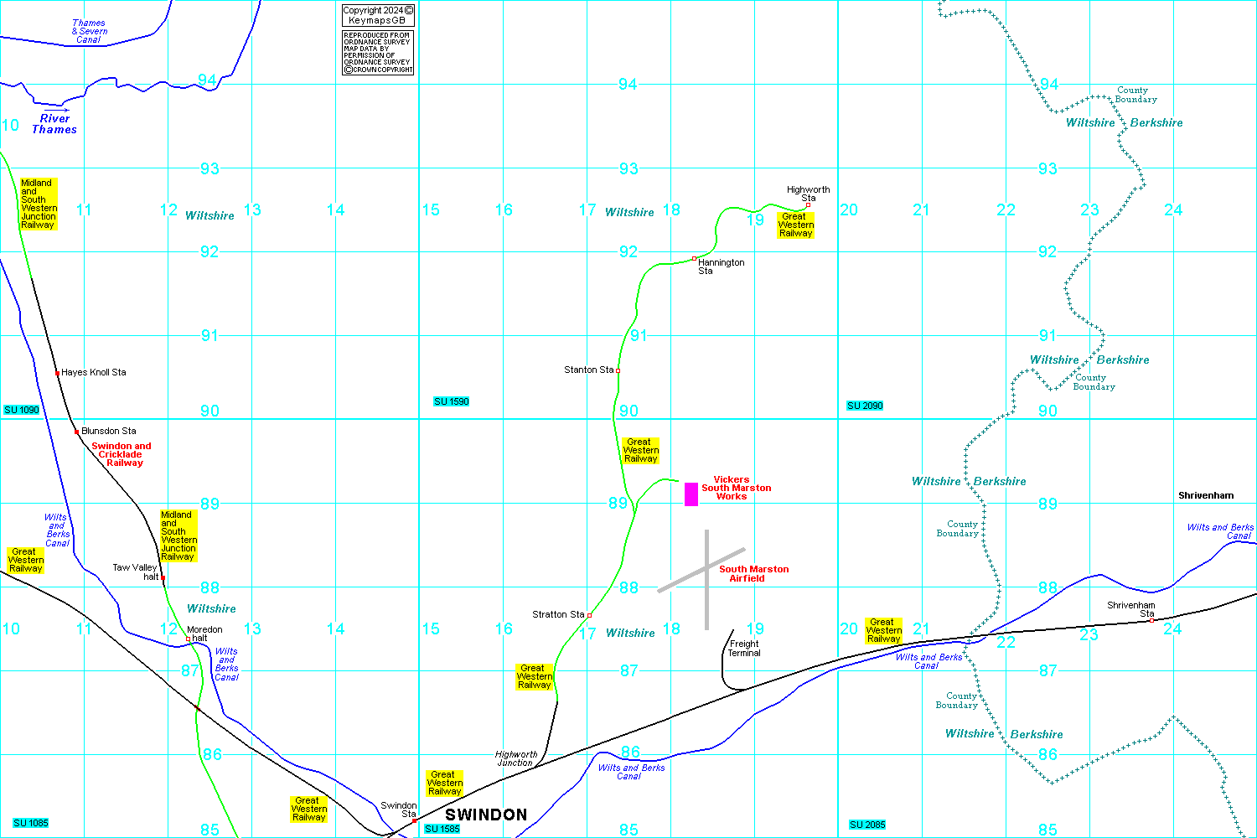The image size is (1257, 838).
Task: Click the South Marston Airfield runway cross
Action: point(706,572)
